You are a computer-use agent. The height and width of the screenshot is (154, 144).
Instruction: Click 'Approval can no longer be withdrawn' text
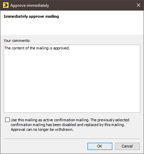[x=42, y=129]
